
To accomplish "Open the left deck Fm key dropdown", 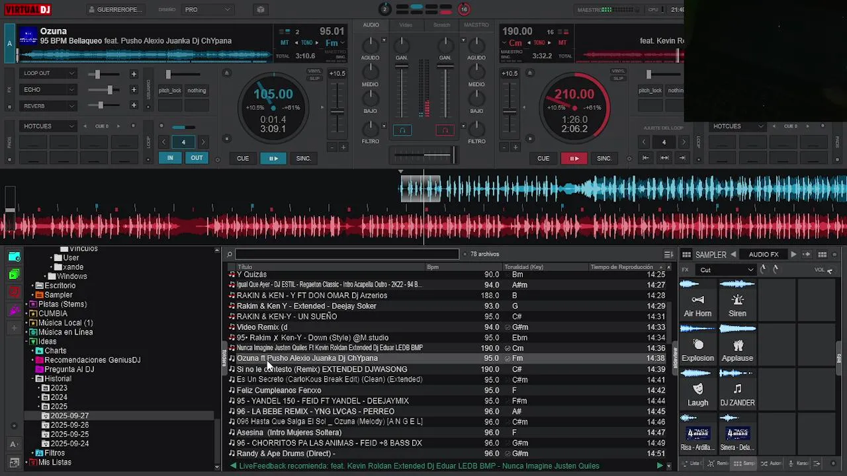I will [x=334, y=43].
